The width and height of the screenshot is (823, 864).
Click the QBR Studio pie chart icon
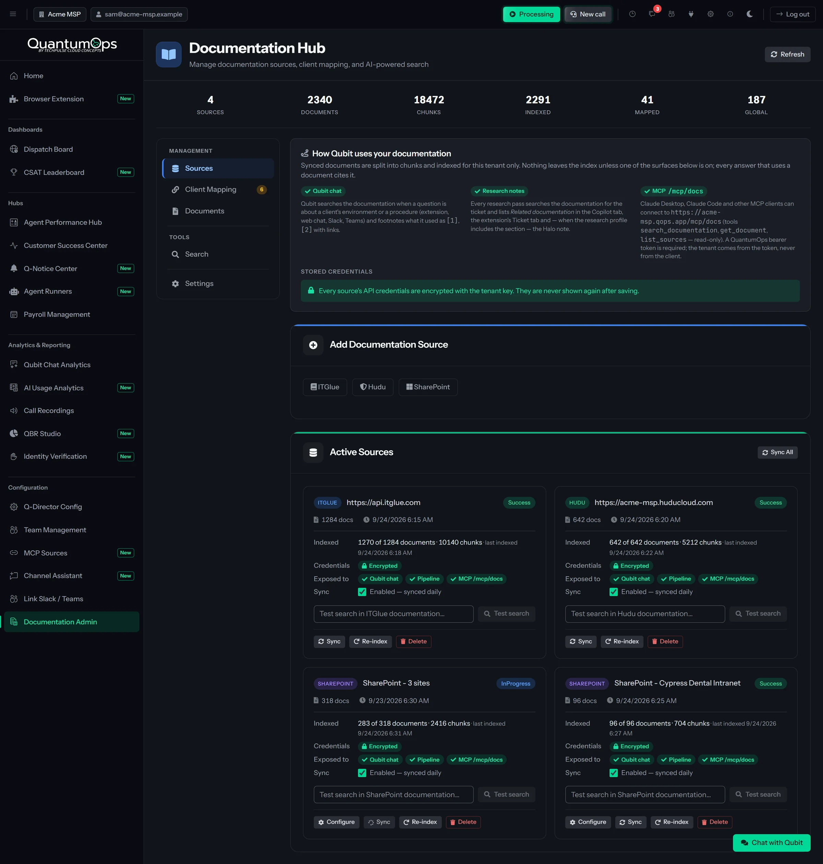tap(14, 433)
